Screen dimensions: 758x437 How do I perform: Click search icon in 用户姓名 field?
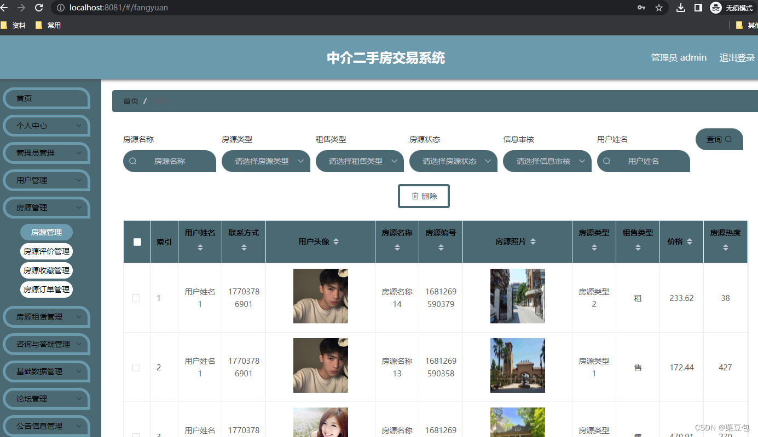pyautogui.click(x=607, y=161)
